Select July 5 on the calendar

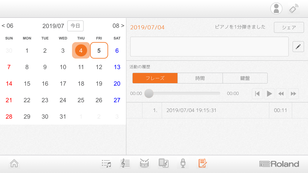(x=99, y=51)
